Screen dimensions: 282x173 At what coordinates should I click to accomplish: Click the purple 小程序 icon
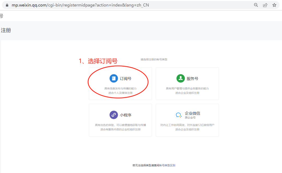114,115
